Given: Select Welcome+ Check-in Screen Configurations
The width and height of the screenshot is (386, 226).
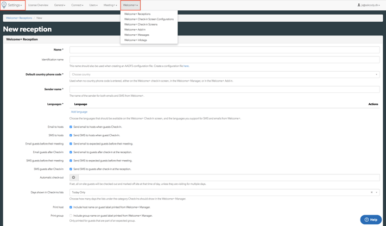Looking at the screenshot, I should point(149,19).
